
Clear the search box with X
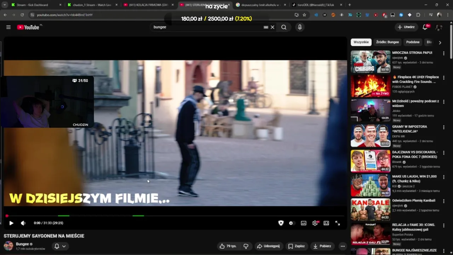click(x=273, y=27)
